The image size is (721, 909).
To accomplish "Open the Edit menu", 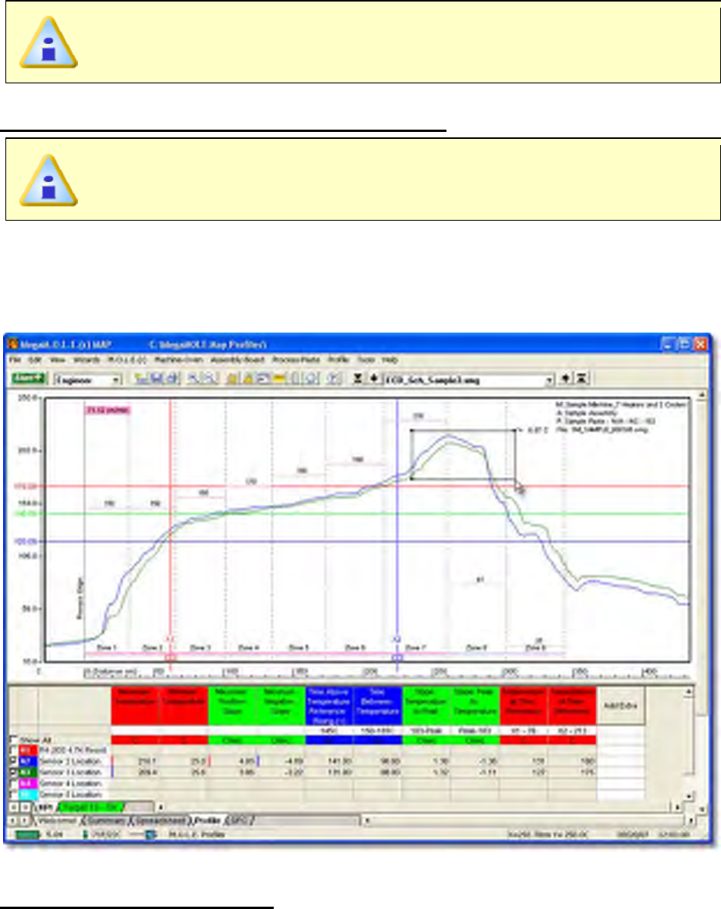I will click(x=35, y=360).
